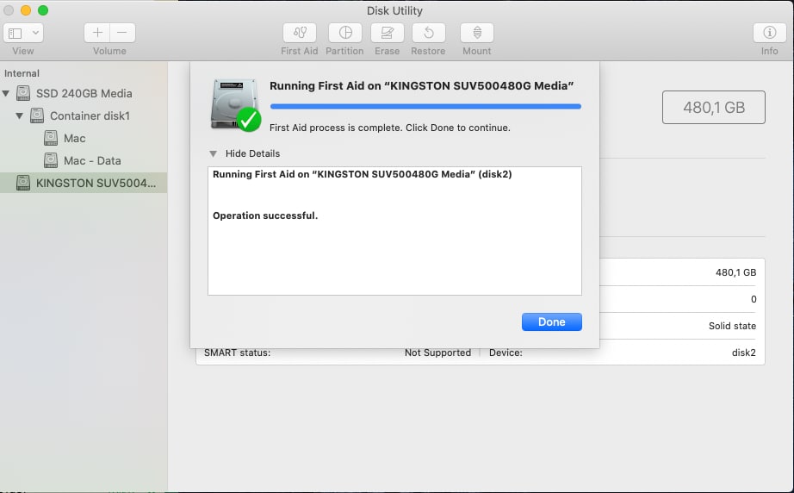Click the Mount toolbar icon
Viewport: 794px width, 493px height.
(476, 33)
